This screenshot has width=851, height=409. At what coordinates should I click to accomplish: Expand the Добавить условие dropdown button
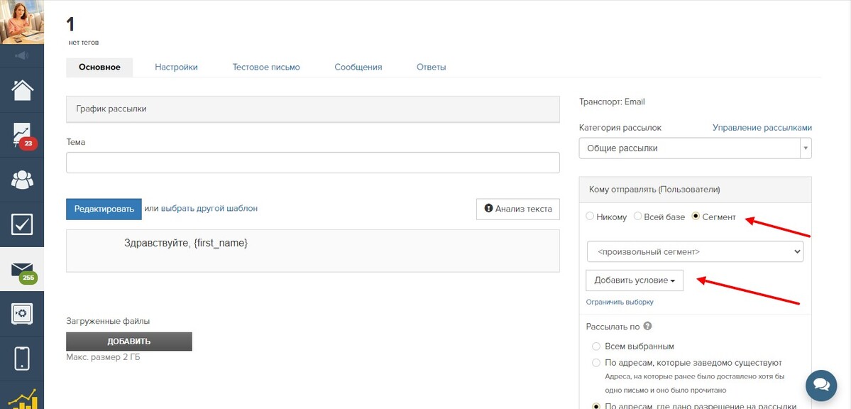point(635,280)
